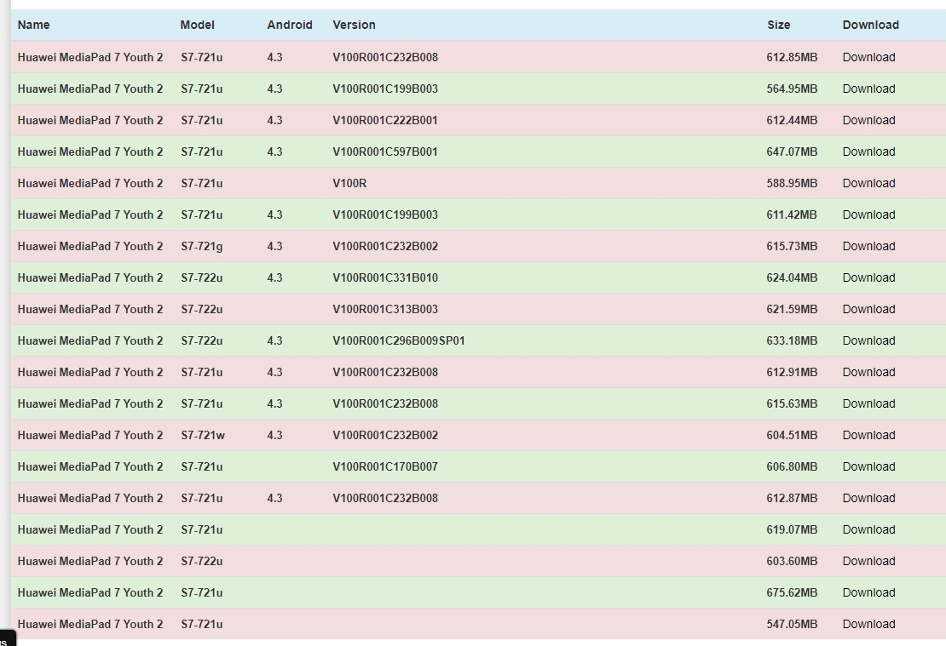Download the S7-721w 604.51MB firmware

[868, 435]
